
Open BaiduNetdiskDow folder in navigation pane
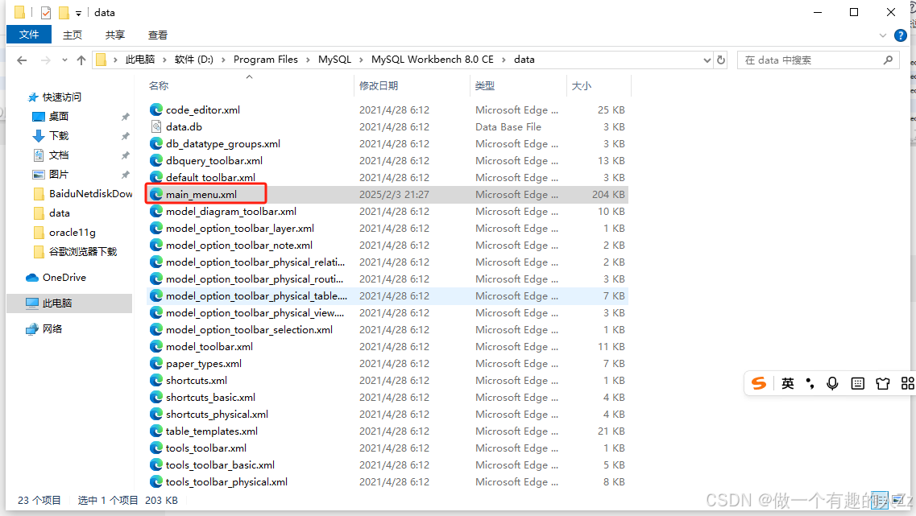(x=90, y=193)
